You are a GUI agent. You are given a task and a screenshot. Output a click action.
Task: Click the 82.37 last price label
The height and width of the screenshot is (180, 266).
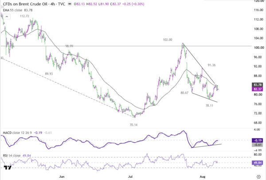[257, 89]
